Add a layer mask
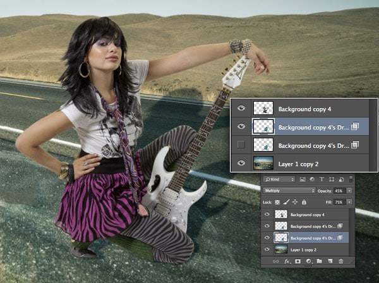Viewport: 379px width, 283px height. point(298,261)
